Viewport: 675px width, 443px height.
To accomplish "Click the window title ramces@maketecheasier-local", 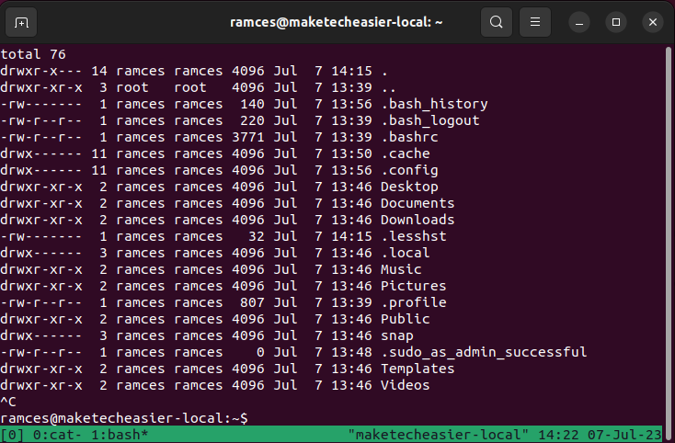I will 337,22.
